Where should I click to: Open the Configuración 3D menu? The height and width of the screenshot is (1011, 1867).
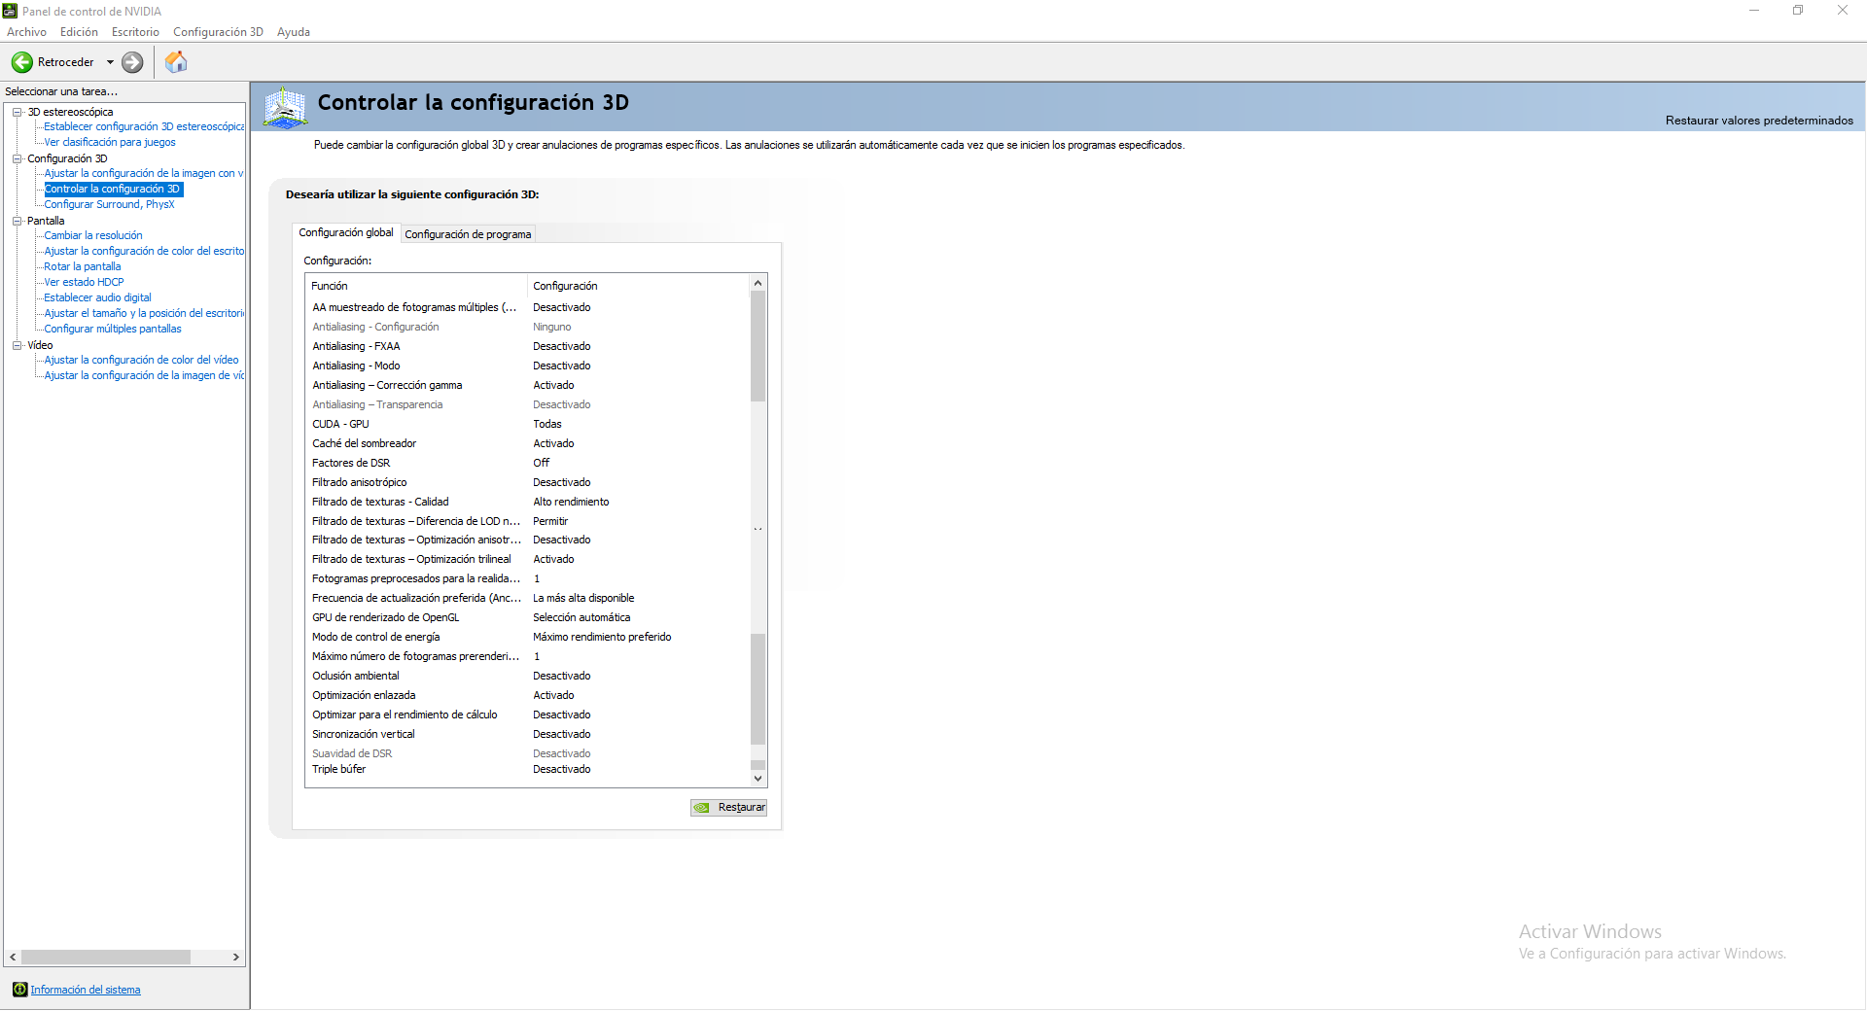pos(218,32)
